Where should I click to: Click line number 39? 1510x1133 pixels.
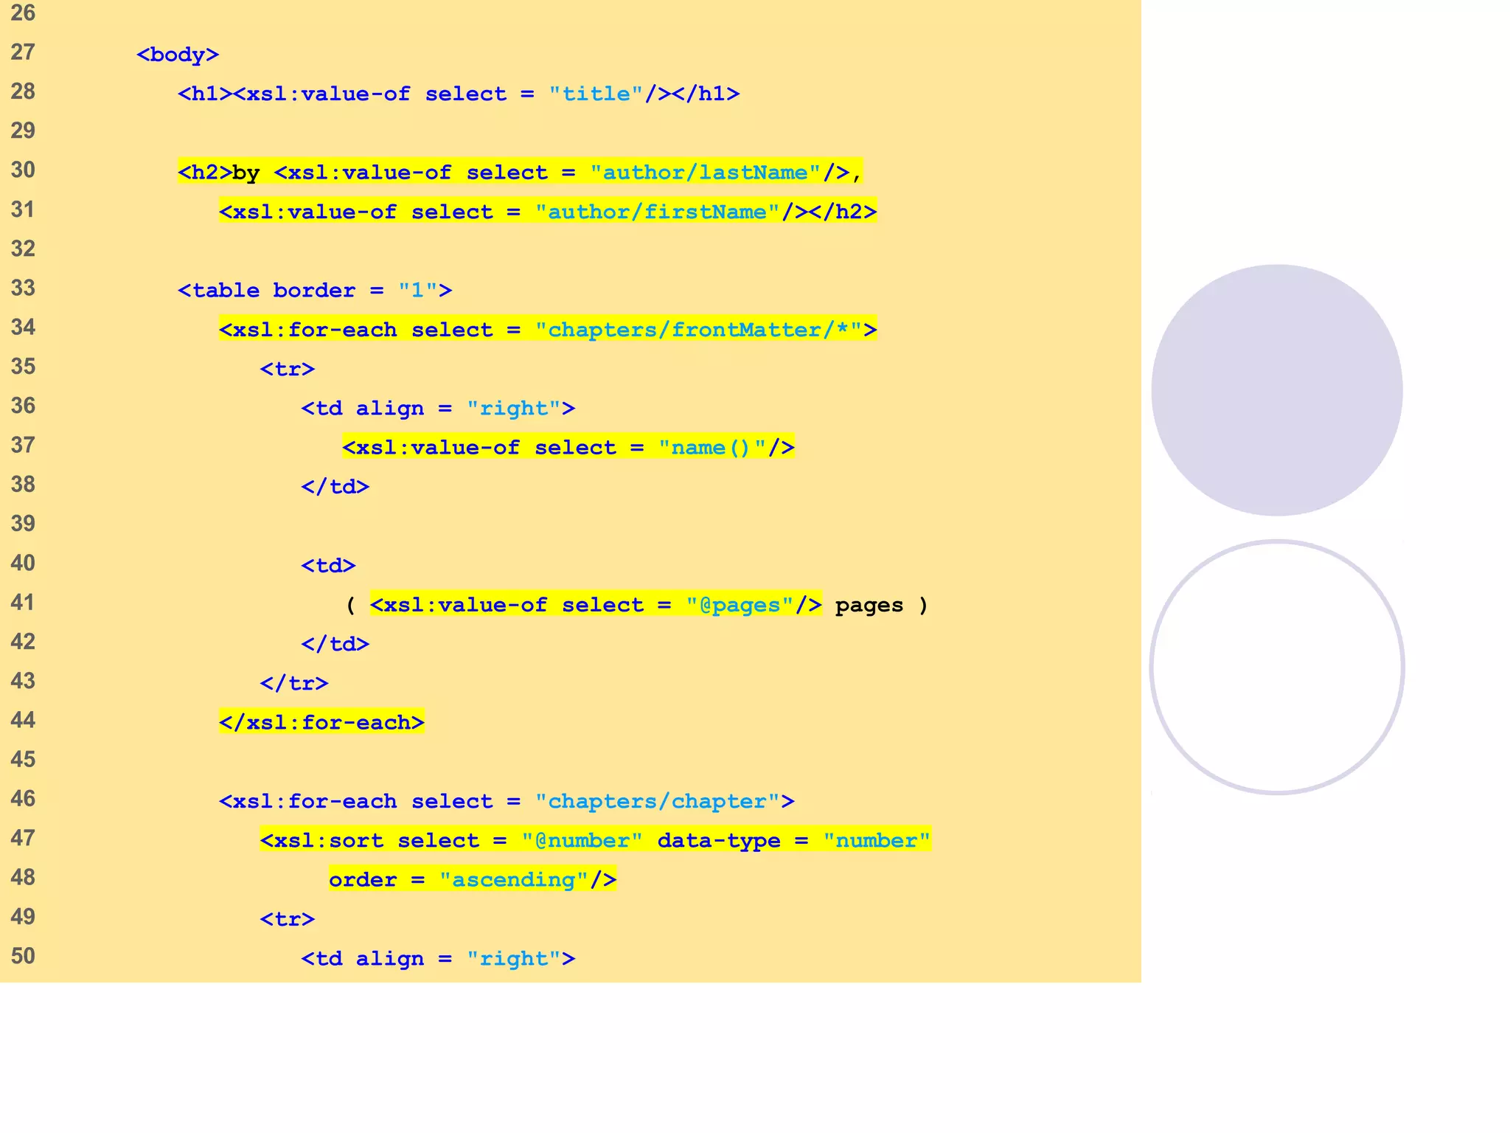pyautogui.click(x=23, y=524)
